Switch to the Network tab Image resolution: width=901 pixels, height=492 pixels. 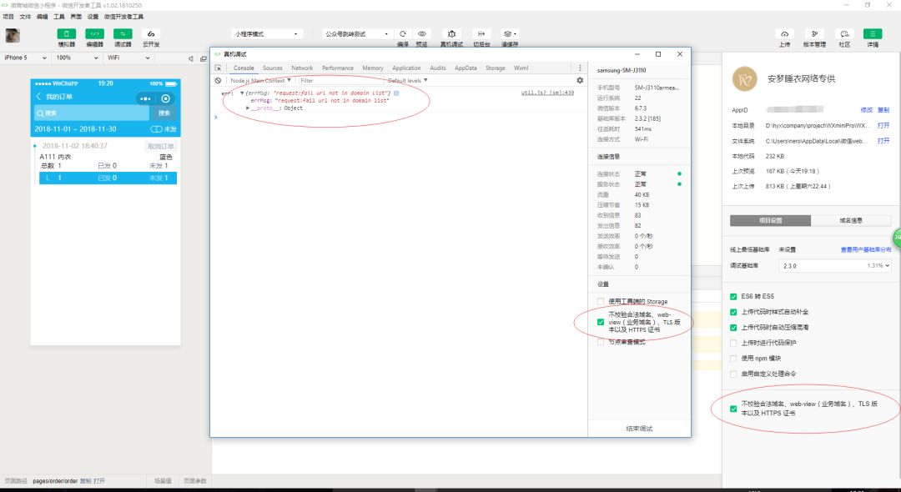(302, 68)
